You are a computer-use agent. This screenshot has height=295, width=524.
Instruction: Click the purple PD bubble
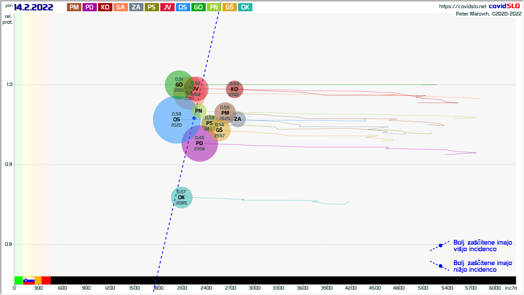(x=200, y=145)
